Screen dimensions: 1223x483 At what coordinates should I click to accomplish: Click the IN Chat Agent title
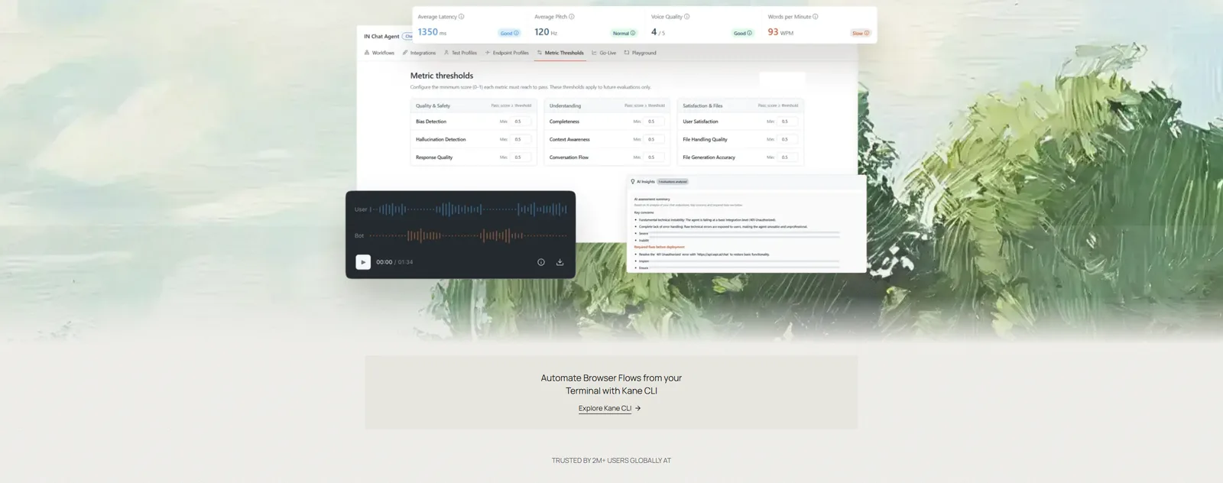point(381,36)
